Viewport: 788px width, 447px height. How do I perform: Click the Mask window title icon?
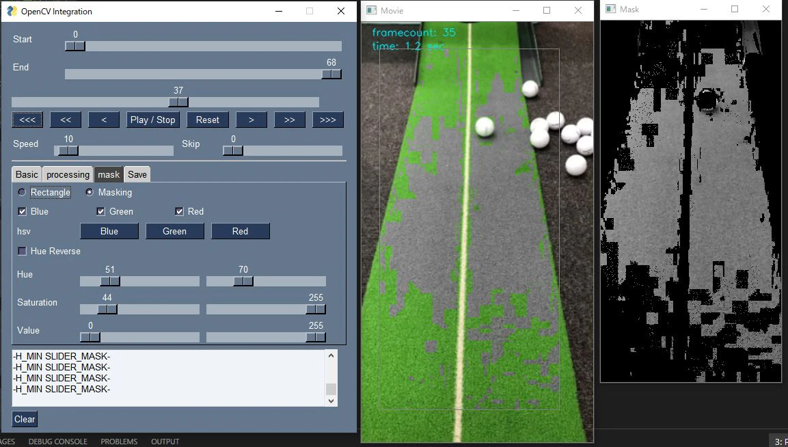point(610,9)
